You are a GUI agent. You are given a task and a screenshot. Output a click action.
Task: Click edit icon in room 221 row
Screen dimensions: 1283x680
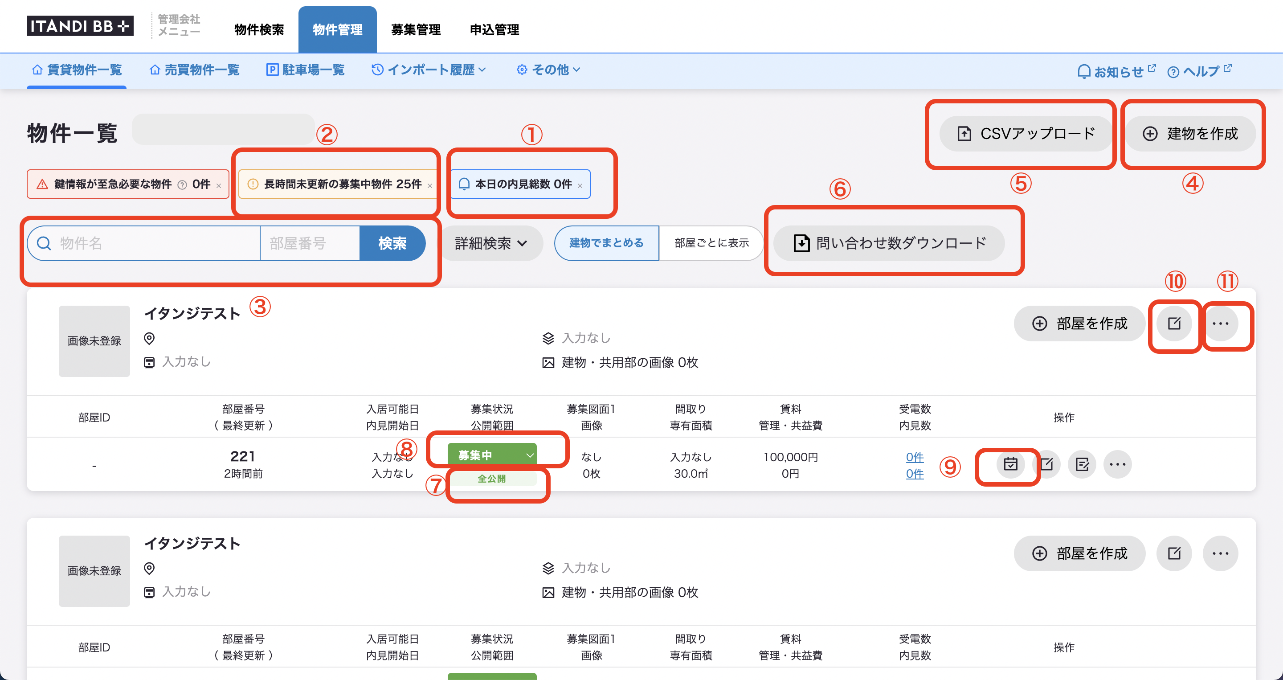tap(1046, 464)
